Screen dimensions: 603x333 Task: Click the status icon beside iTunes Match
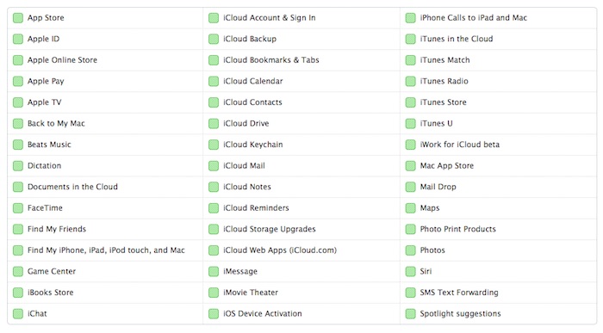pyautogui.click(x=411, y=60)
